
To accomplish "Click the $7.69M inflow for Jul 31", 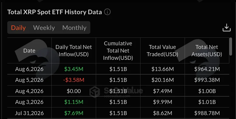I will [74, 113].
